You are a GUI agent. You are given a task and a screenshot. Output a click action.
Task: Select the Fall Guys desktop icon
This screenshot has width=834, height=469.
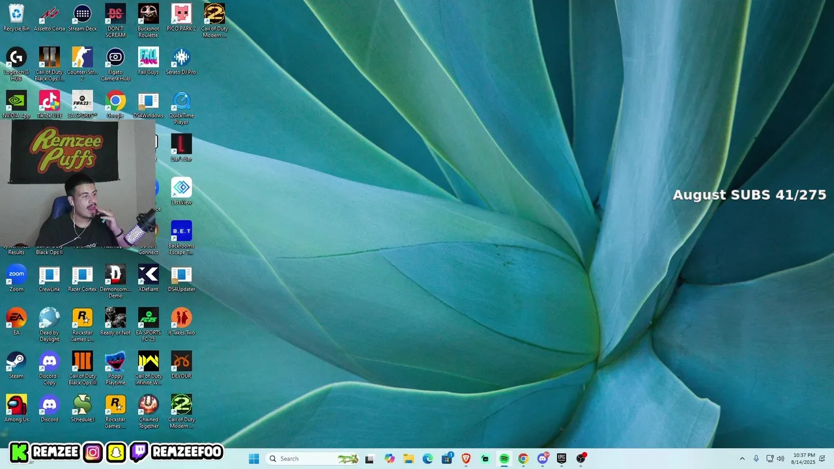point(148,61)
